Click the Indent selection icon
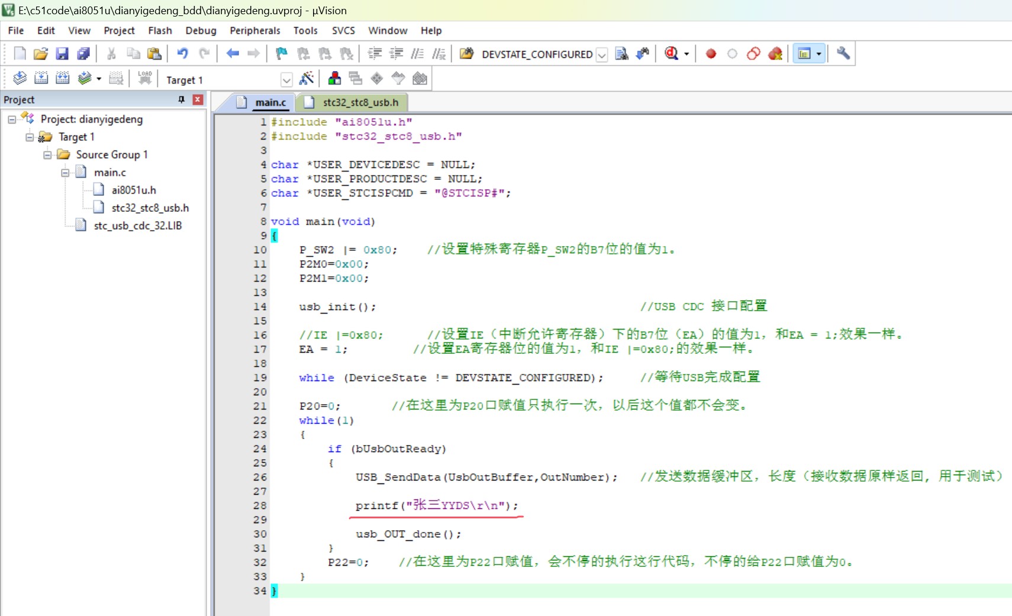1012x616 pixels. [x=375, y=54]
